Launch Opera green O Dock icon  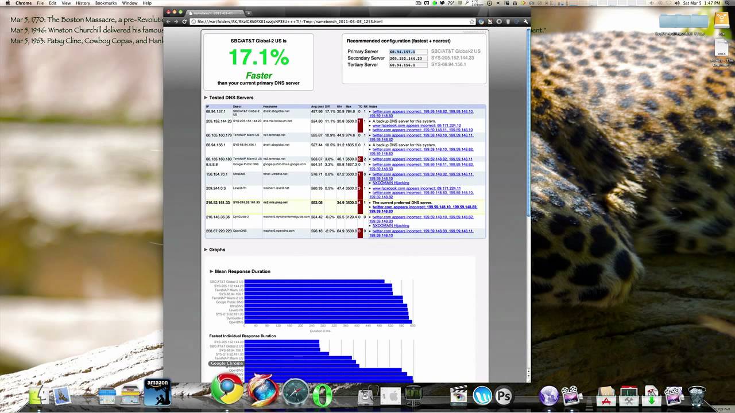point(323,395)
